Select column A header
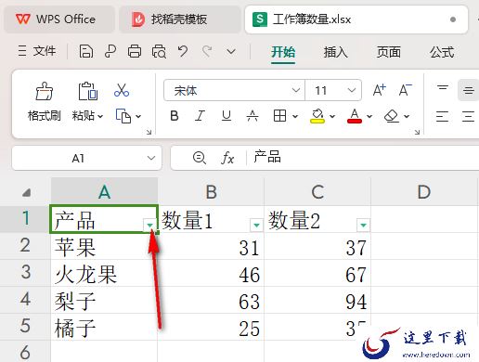Viewport: 479px width, 362px height. pos(104,192)
